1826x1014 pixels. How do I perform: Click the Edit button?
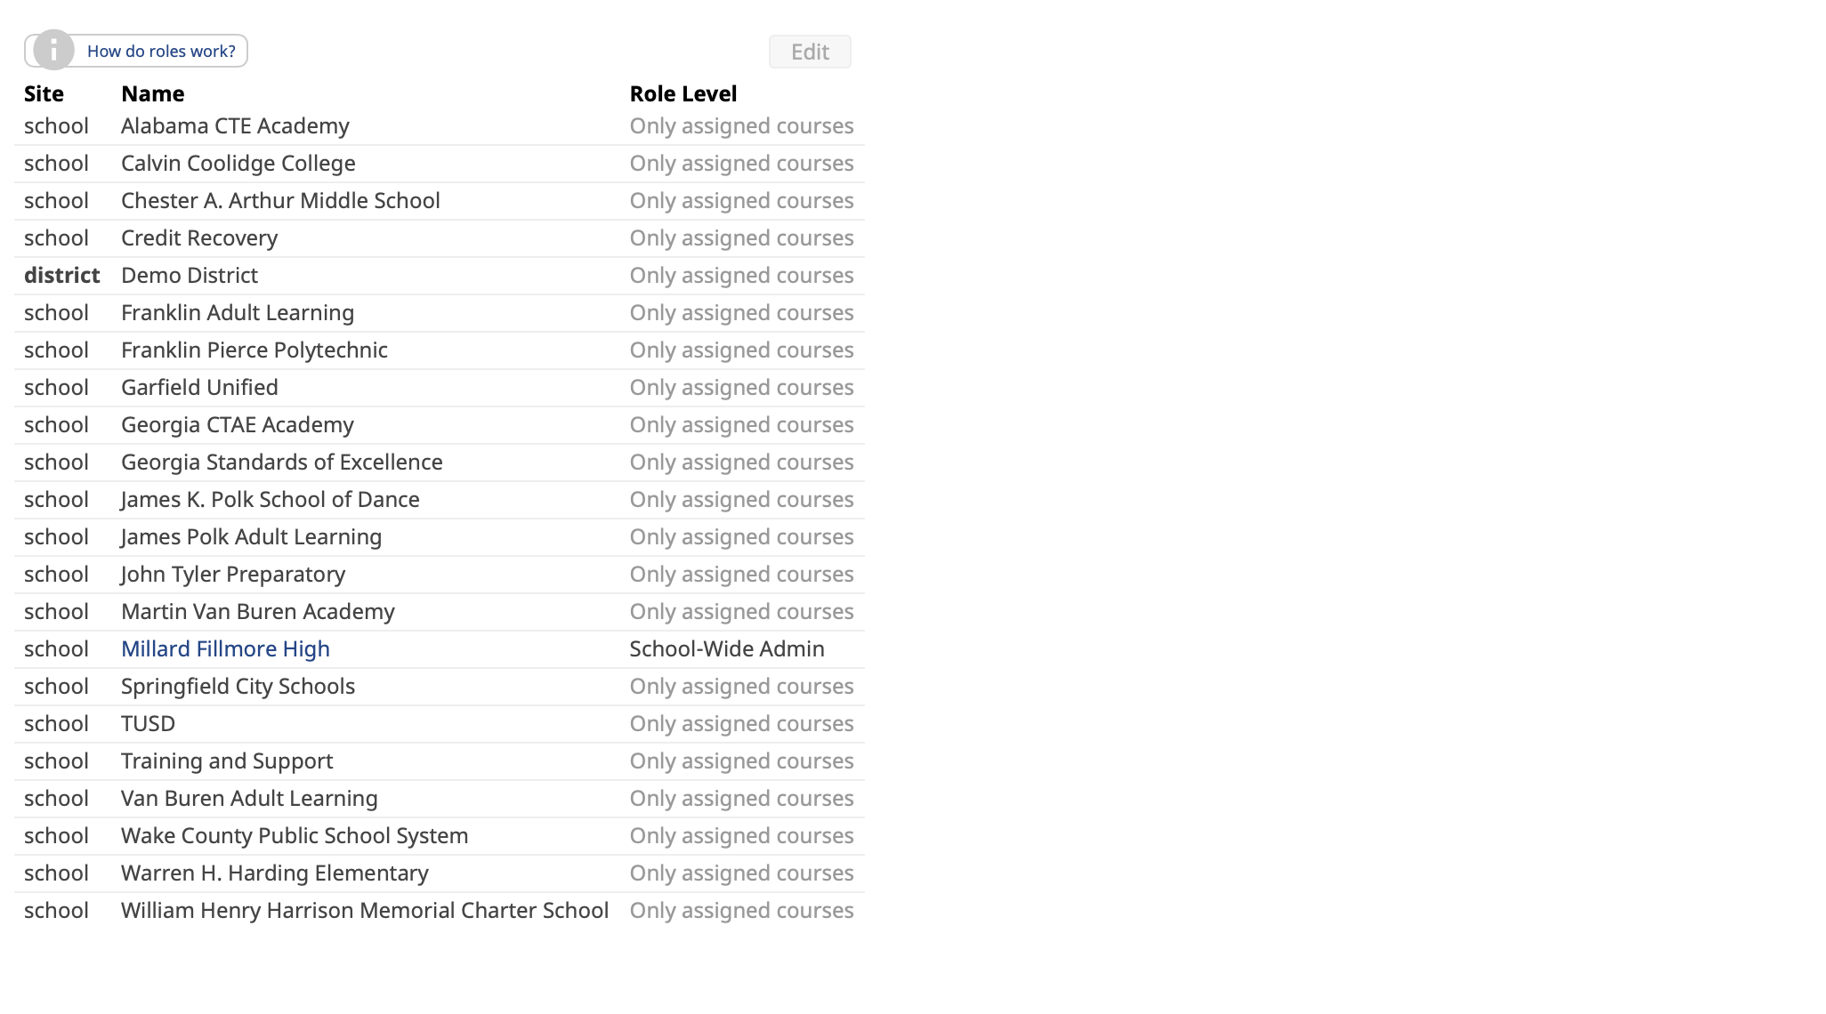pos(810,52)
